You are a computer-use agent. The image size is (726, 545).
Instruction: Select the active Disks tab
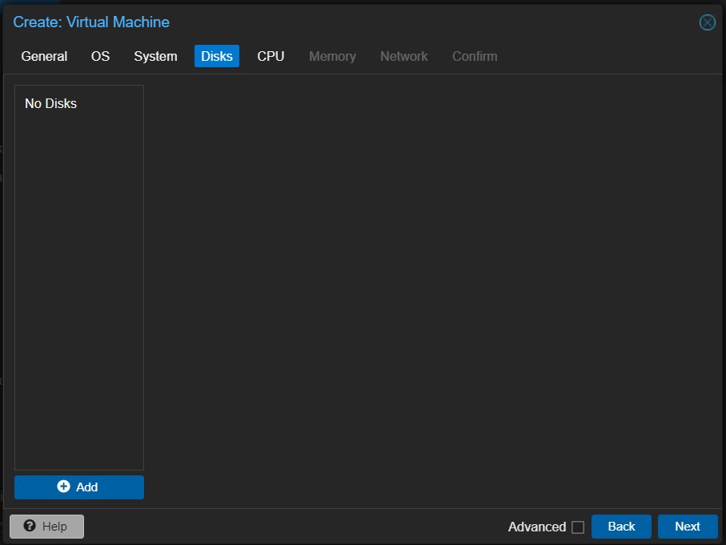tap(217, 56)
